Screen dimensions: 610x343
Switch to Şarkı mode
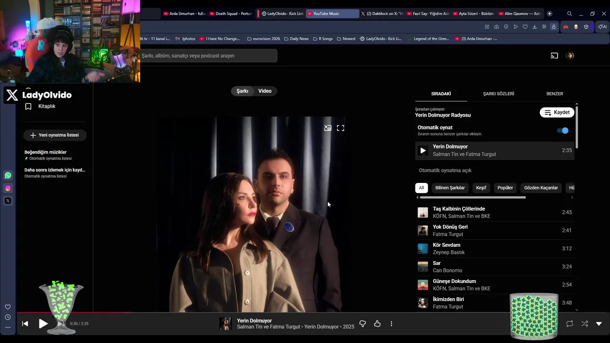[243, 91]
